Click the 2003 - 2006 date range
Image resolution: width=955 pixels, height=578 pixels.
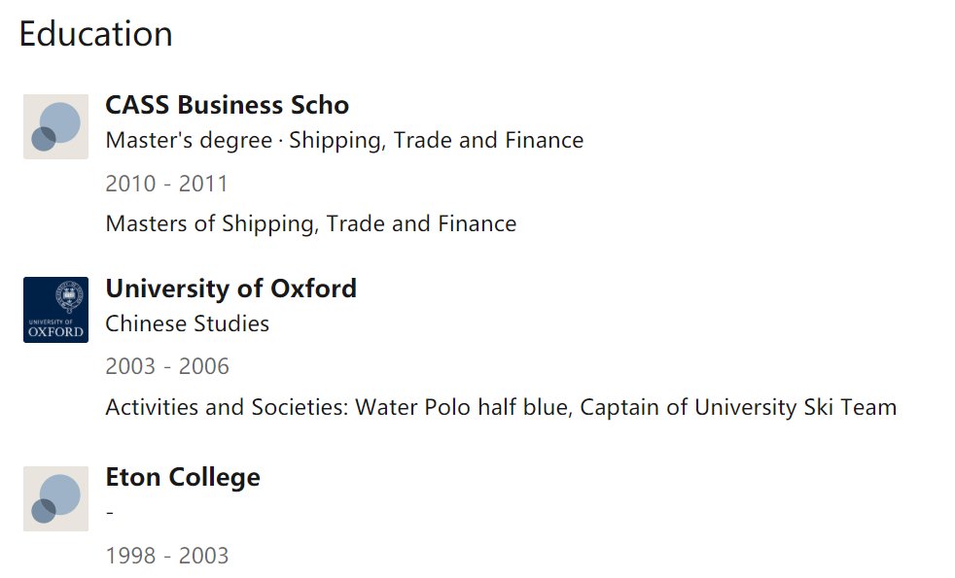[x=167, y=366]
